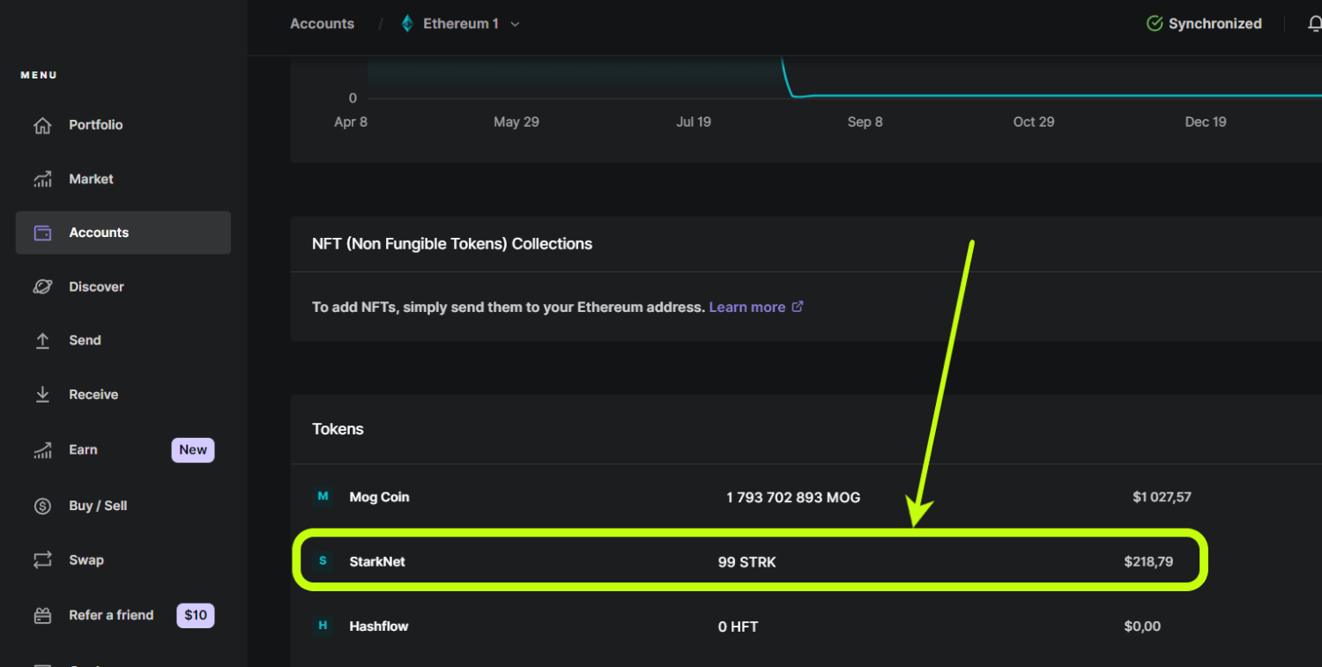Click the Ethereum diamond logo in breadcrumb
Screen dimensions: 1322x667
(x=407, y=24)
